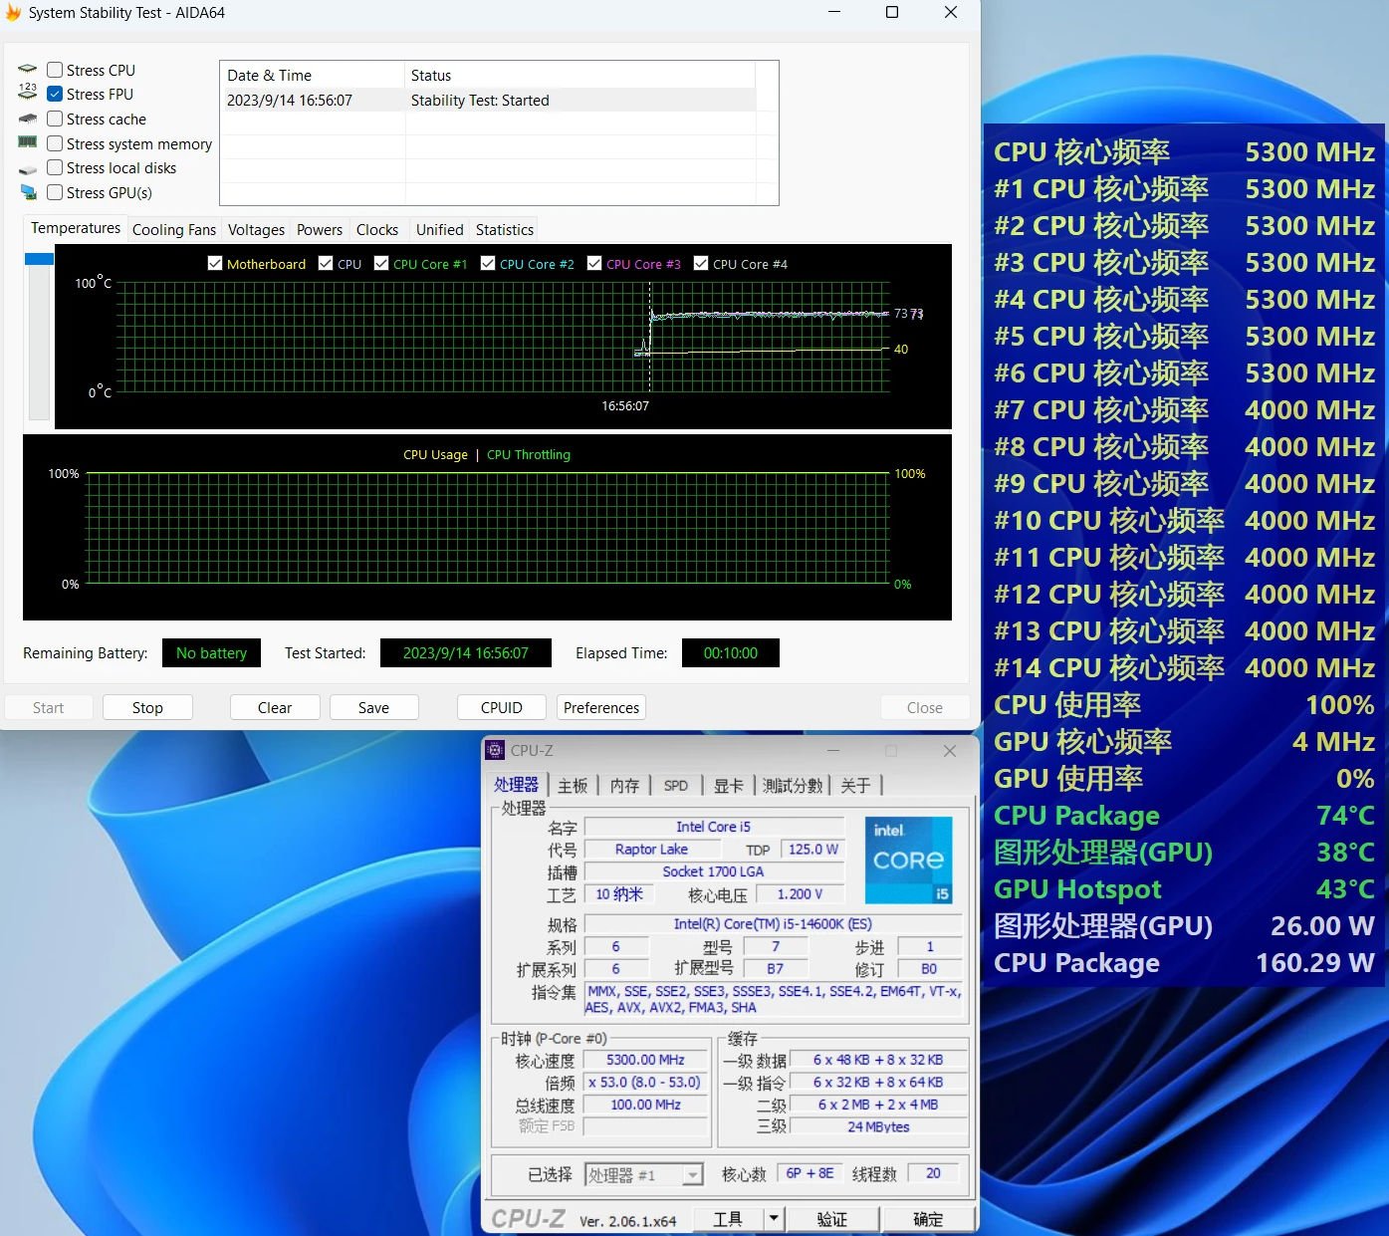1389x1236 pixels.
Task: Click the disk icon beside Stress local disks
Action: pos(27,167)
